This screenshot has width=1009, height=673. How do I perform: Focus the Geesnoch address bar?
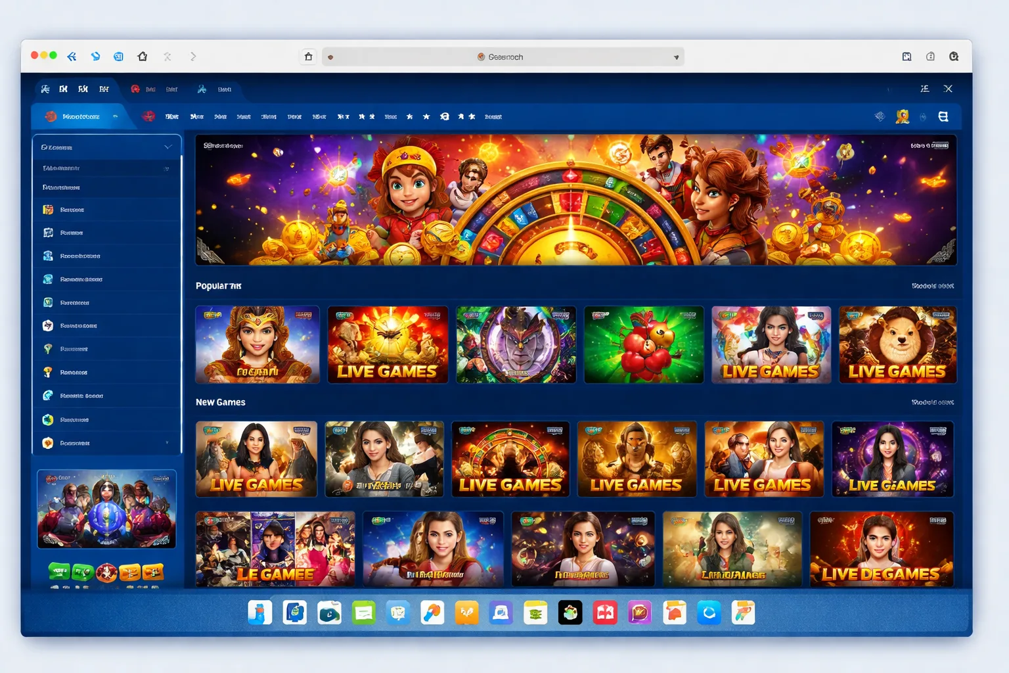click(x=503, y=57)
